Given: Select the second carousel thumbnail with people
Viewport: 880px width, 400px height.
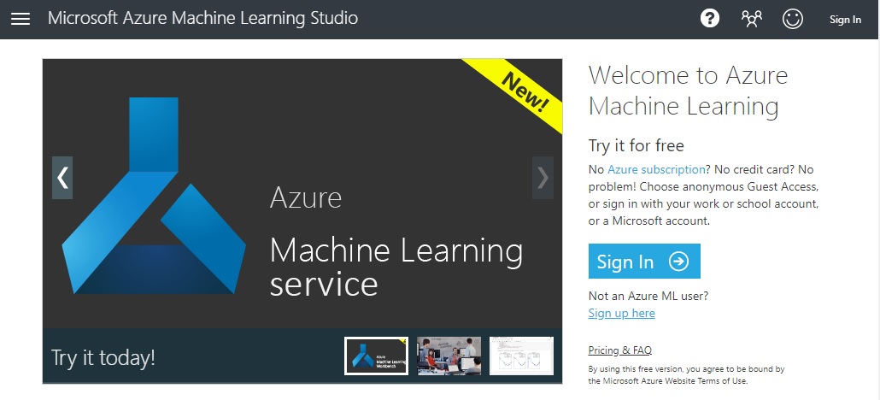Looking at the screenshot, I should (x=449, y=356).
